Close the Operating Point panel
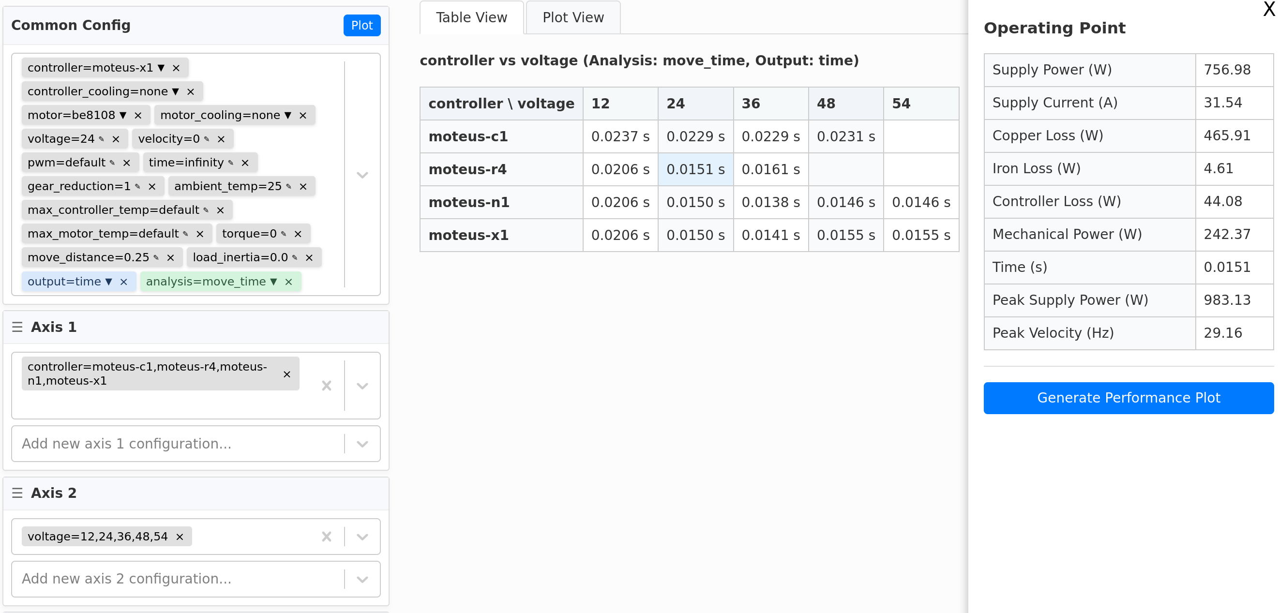Screen dimensions: 1279x613 click(x=1268, y=9)
